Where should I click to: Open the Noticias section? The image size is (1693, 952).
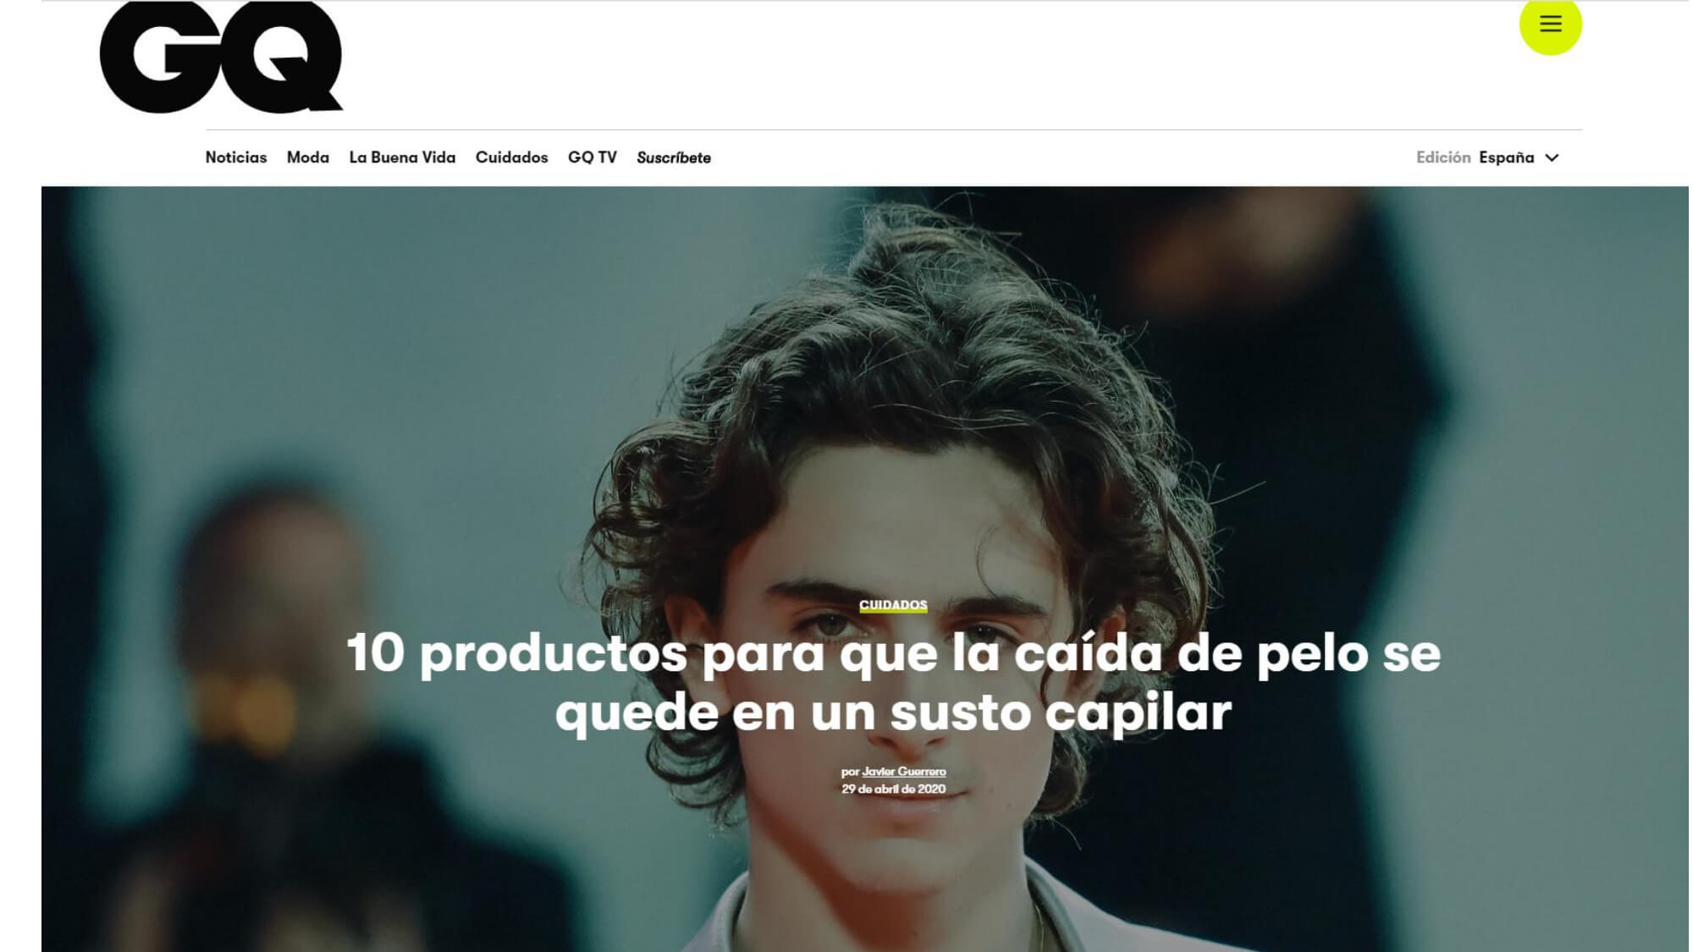(235, 157)
